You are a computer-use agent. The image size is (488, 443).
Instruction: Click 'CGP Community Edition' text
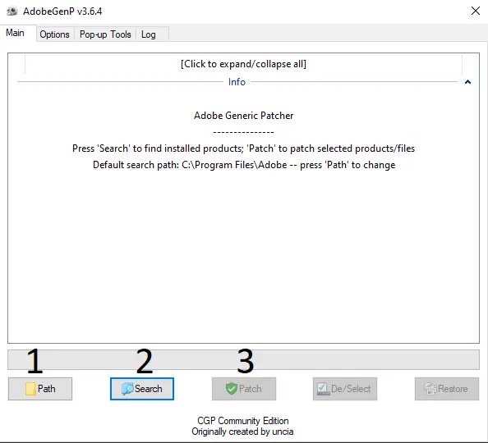click(x=242, y=421)
